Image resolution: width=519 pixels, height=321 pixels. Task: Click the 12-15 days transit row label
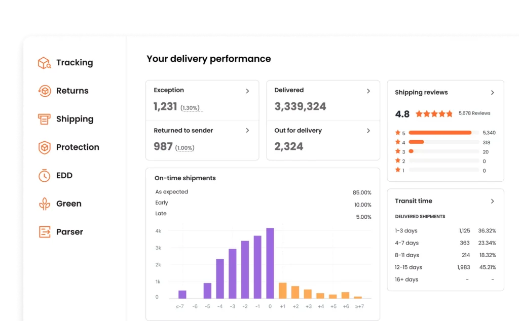409,267
